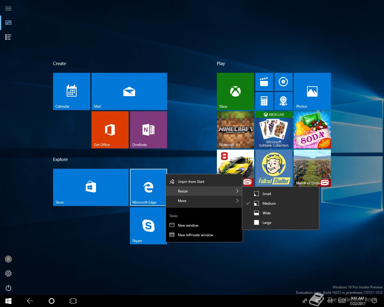
Task: Expand the More submenu entry
Action: (204, 201)
